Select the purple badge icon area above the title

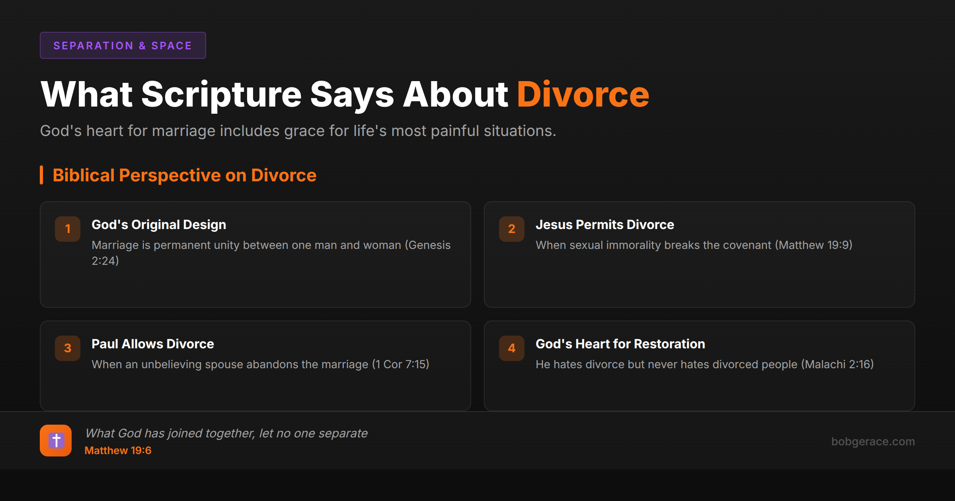point(123,45)
